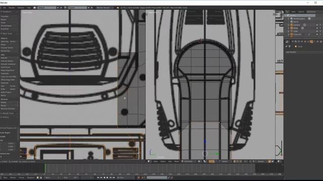Image resolution: width=323 pixels, height=181 pixels.
Task: Select edge select mode icon
Action: coord(238,161)
